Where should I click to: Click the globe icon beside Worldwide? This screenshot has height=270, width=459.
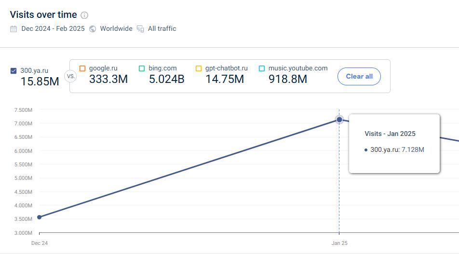pos(93,29)
